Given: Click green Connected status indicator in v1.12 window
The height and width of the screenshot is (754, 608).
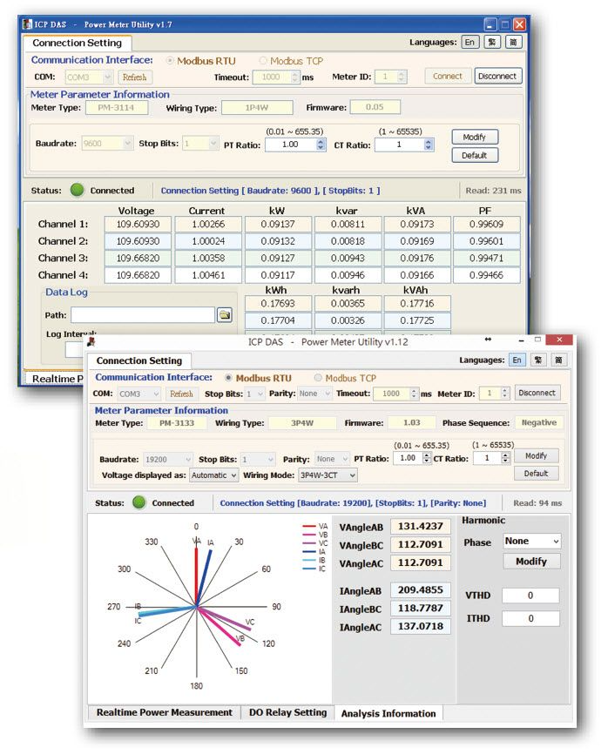Looking at the screenshot, I should click(139, 502).
